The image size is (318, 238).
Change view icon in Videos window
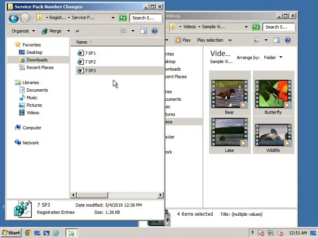pyautogui.click(x=256, y=40)
